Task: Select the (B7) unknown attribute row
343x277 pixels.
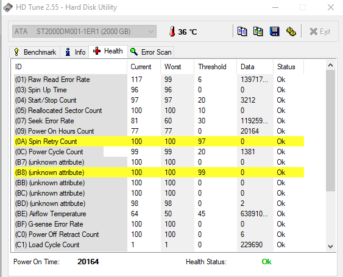Action: pos(159,162)
